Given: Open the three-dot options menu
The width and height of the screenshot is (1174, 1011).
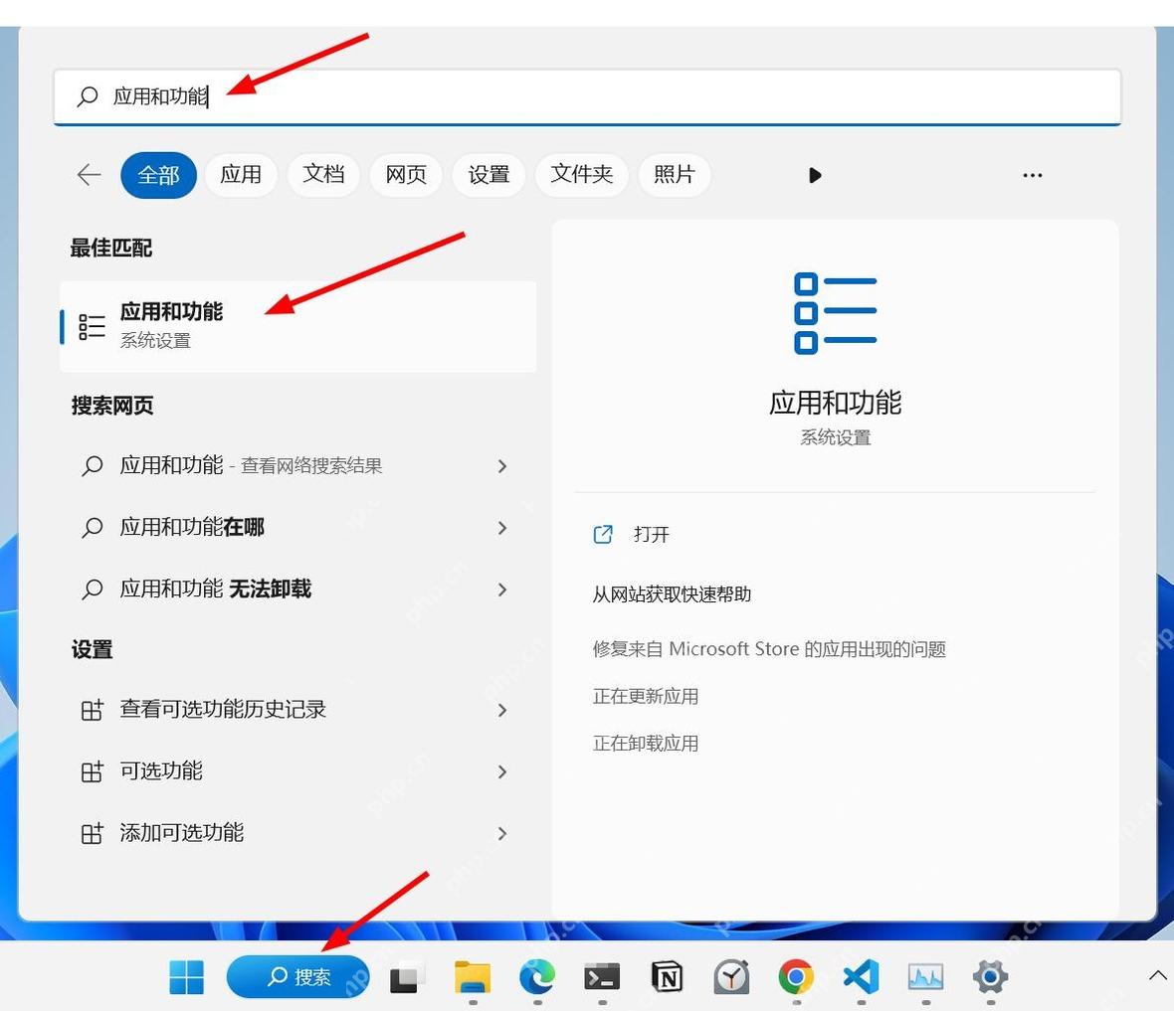Looking at the screenshot, I should pyautogui.click(x=1033, y=175).
